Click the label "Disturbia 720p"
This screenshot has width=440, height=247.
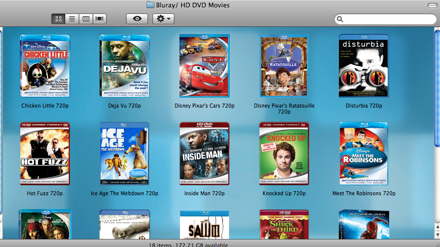(x=364, y=106)
